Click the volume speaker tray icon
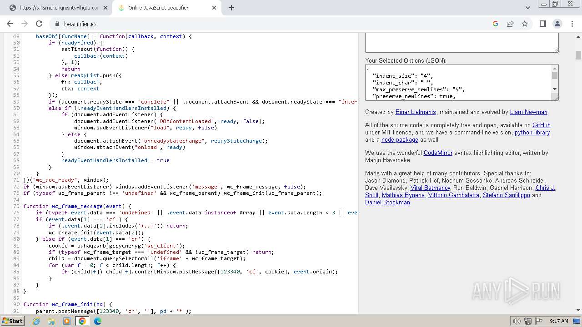 coord(517,321)
